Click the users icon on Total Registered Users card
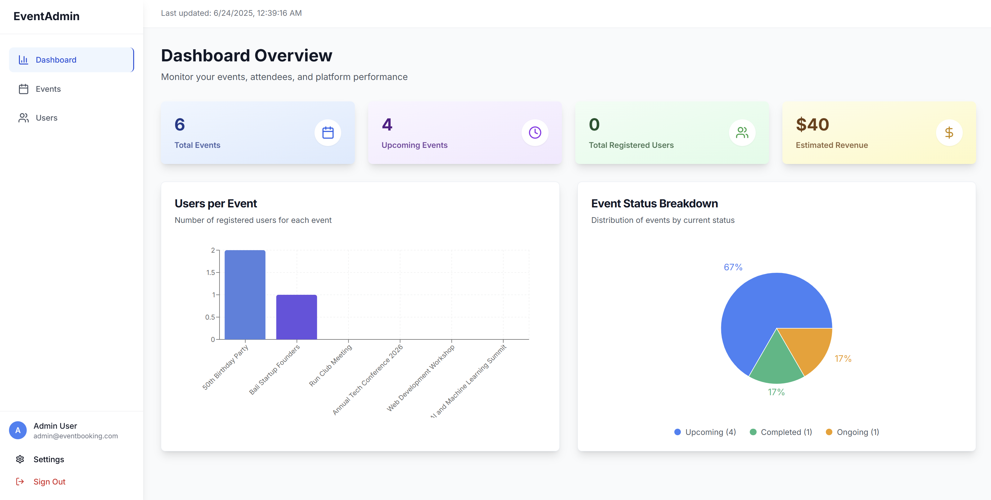The height and width of the screenshot is (500, 991). click(x=741, y=132)
